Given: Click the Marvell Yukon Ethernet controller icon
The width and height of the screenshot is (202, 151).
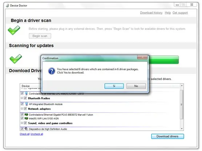Looking at the screenshot, I should pyautogui.click(x=26, y=115).
